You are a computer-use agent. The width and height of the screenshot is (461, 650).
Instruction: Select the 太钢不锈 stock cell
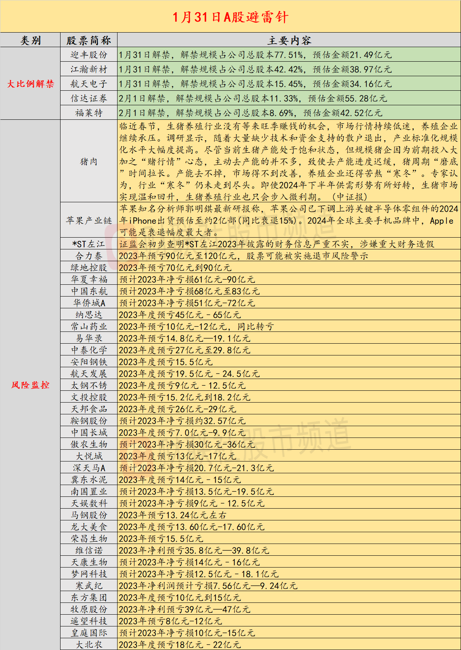89,385
